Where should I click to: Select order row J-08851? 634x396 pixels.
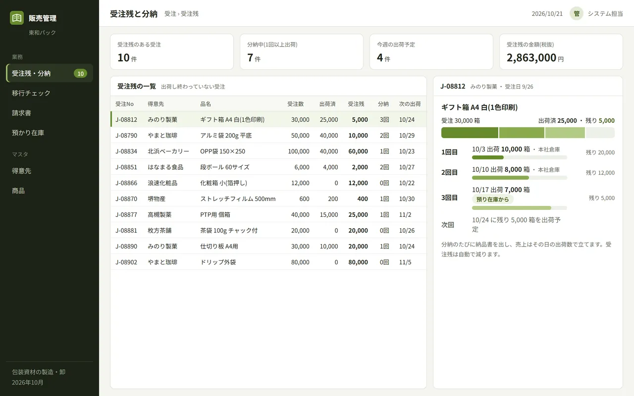click(268, 167)
